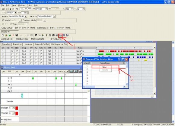Click the Copy toolbar icon
Image resolution: width=175 pixels, height=126 pixels.
(28, 35)
